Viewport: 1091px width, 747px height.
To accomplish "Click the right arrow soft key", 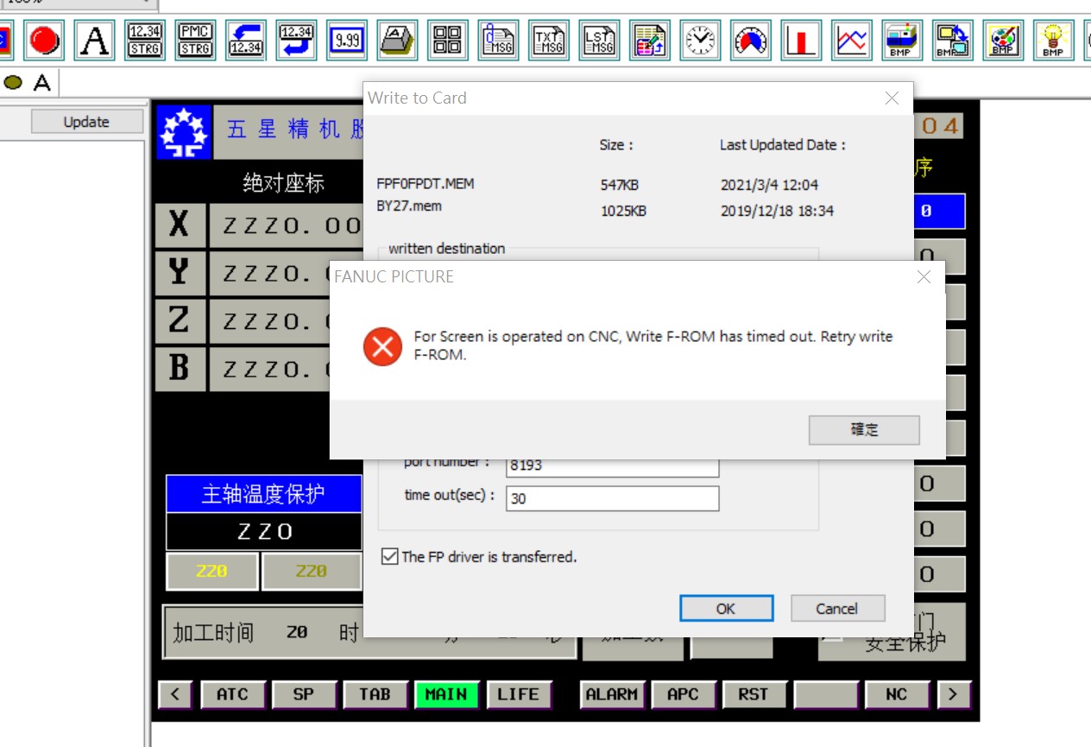I will 953,694.
